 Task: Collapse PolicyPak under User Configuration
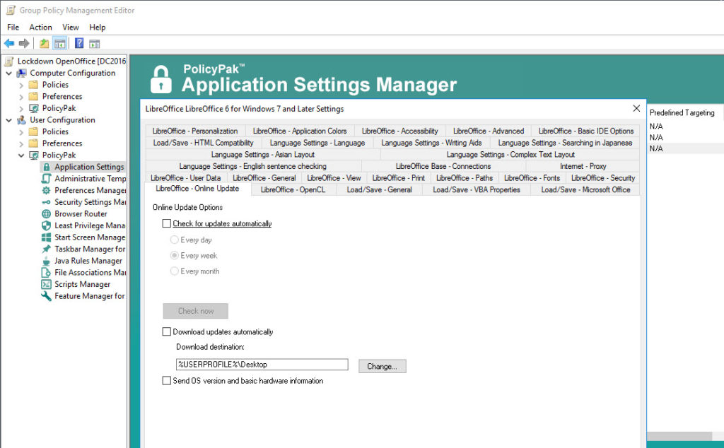[21, 155]
